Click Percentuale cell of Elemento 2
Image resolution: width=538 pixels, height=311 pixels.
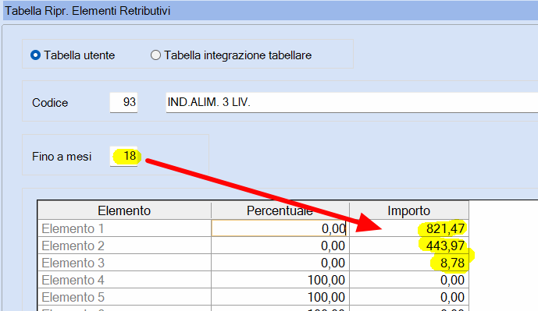coord(280,246)
